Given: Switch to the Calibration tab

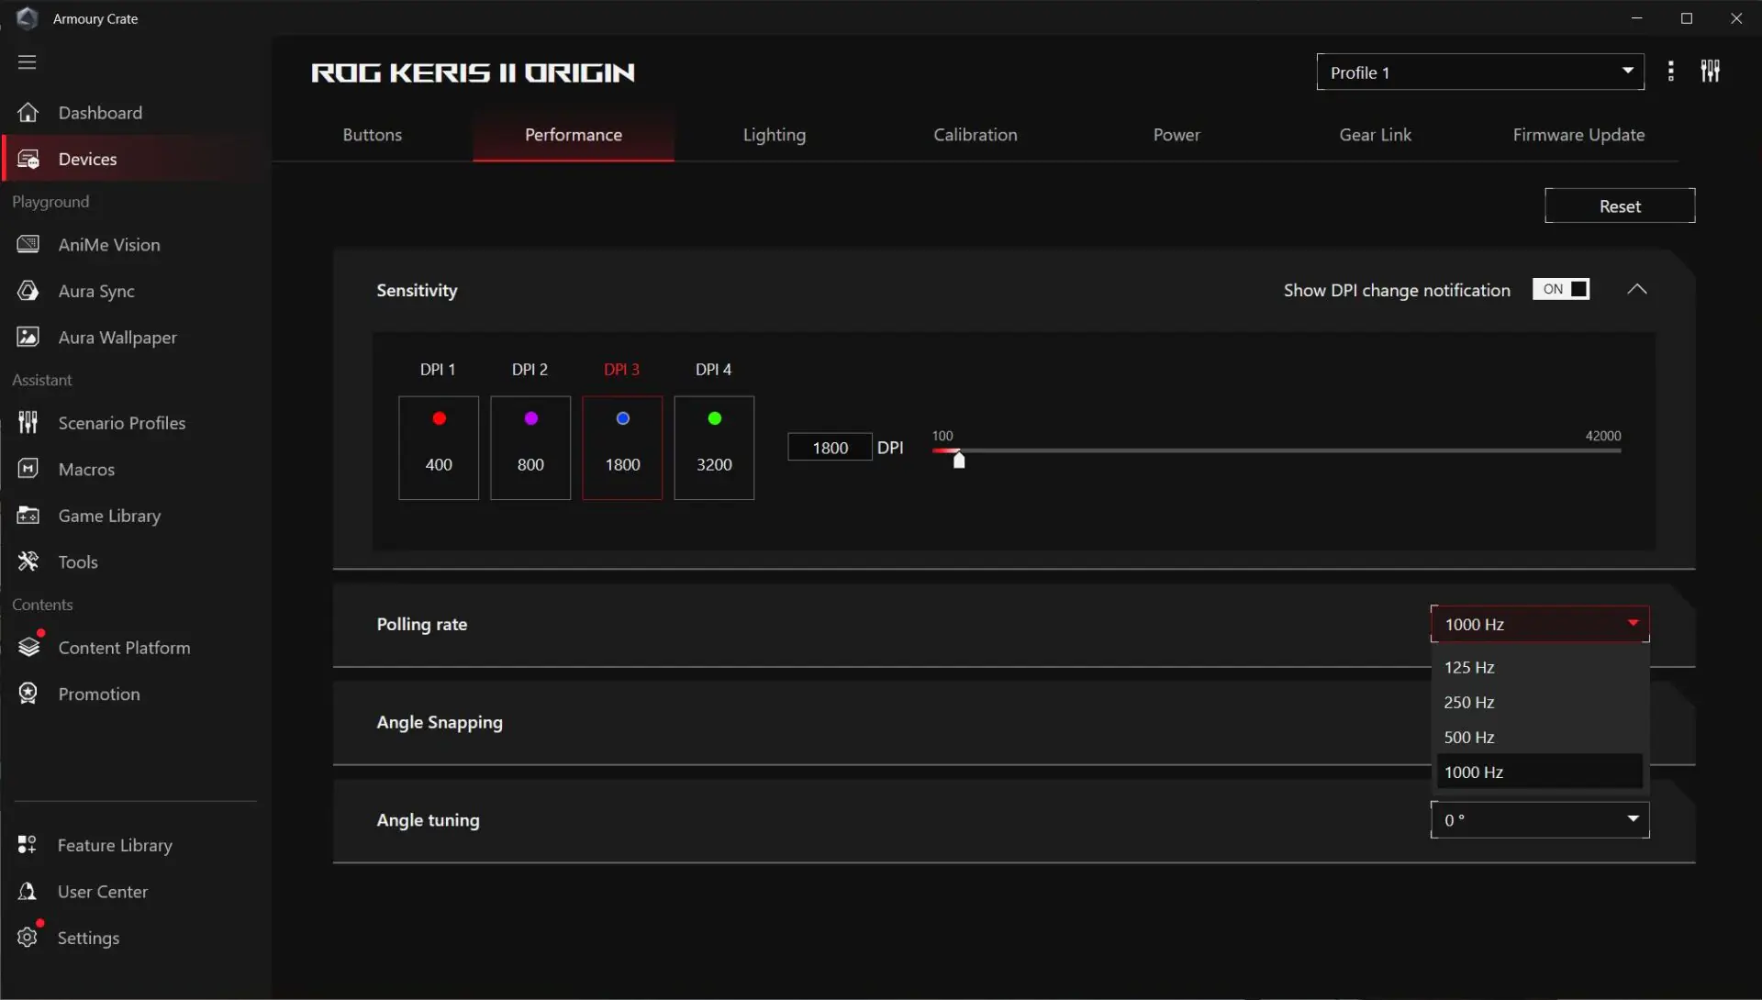Looking at the screenshot, I should 975,135.
